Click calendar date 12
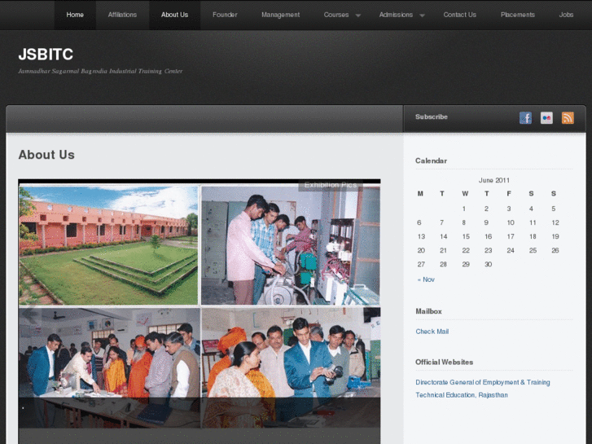The height and width of the screenshot is (444, 592). [555, 222]
